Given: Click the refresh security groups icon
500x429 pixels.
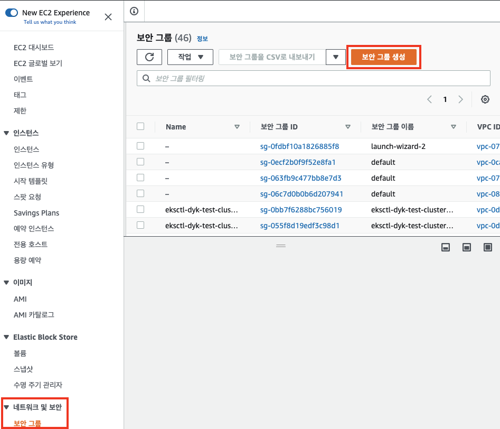Looking at the screenshot, I should click(x=149, y=57).
